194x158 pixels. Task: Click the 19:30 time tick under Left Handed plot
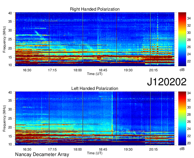(x=128, y=149)
